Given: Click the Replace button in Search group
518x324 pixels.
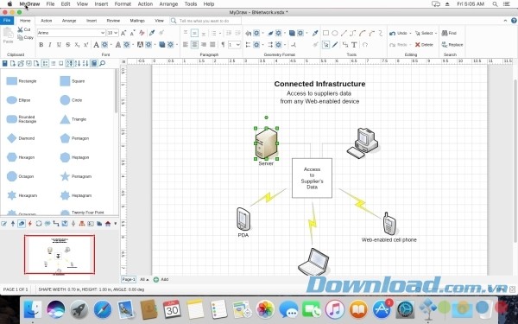Looking at the screenshot, I should point(452,44).
